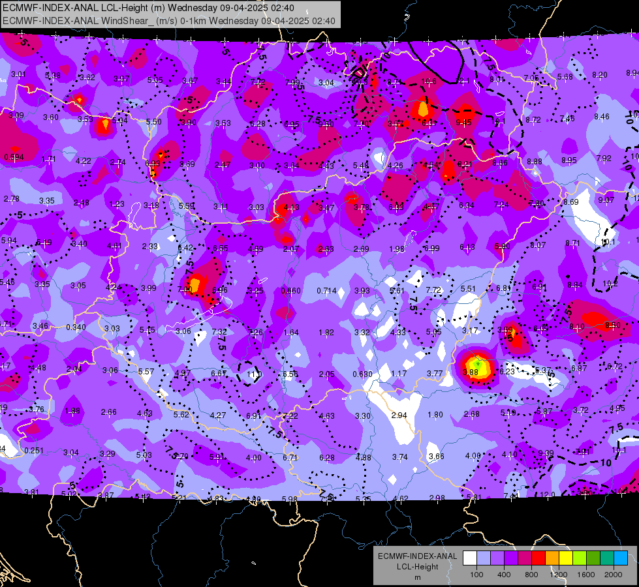
Task: Click the legend tick label 400
Action: tap(504, 575)
